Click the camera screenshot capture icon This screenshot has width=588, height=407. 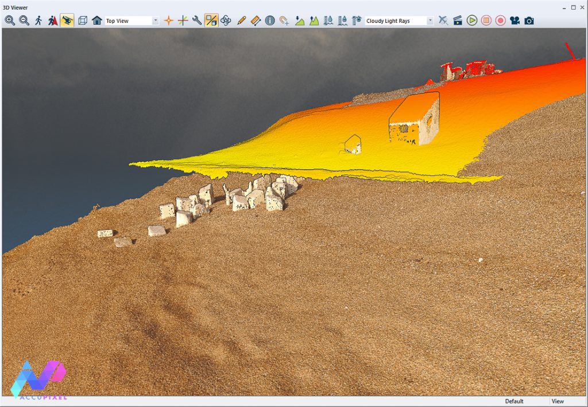[529, 21]
